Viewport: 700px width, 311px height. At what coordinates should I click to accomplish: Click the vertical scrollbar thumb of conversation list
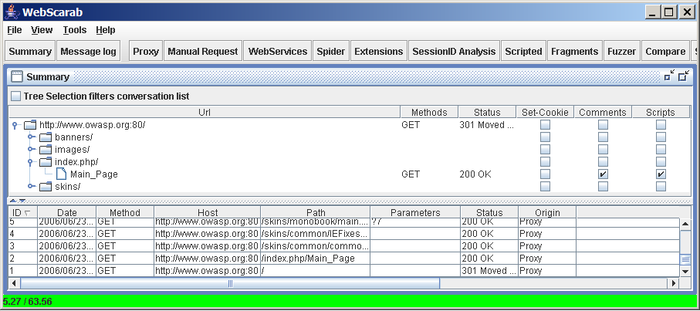[685, 259]
